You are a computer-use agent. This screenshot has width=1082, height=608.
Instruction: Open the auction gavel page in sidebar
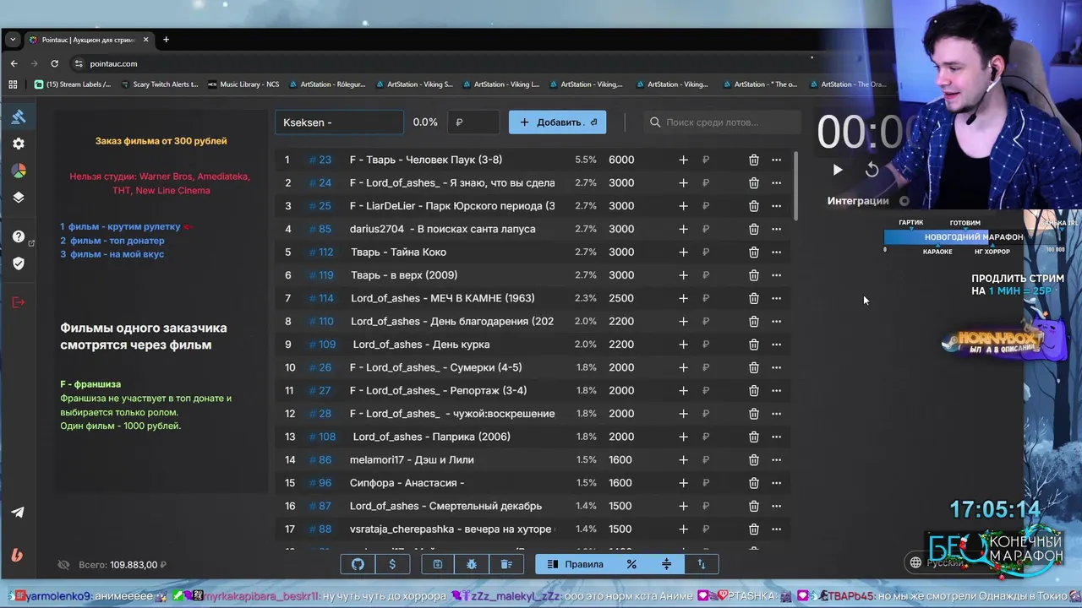(19, 117)
